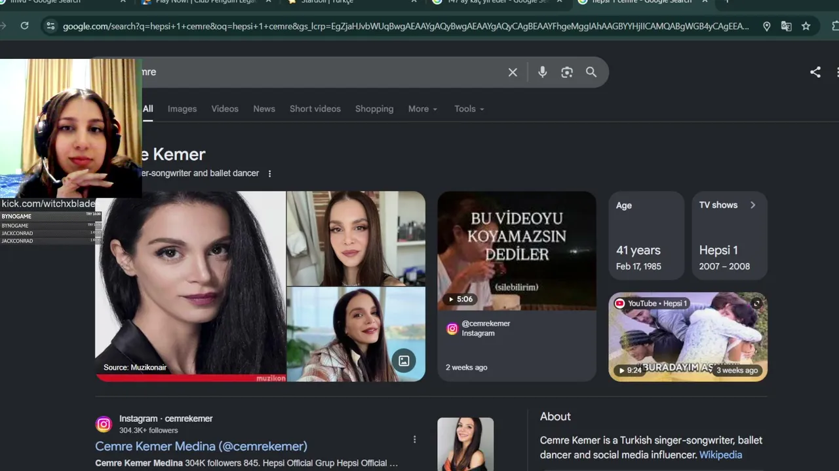Start voice search with the microphone icon

[542, 72]
